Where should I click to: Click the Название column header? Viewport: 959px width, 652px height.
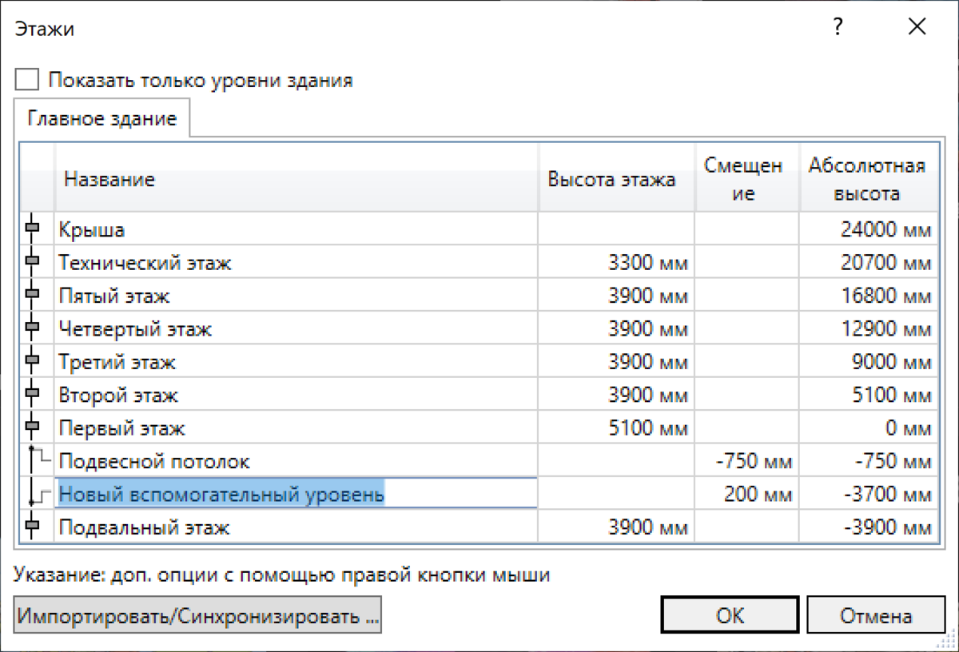click(x=296, y=179)
